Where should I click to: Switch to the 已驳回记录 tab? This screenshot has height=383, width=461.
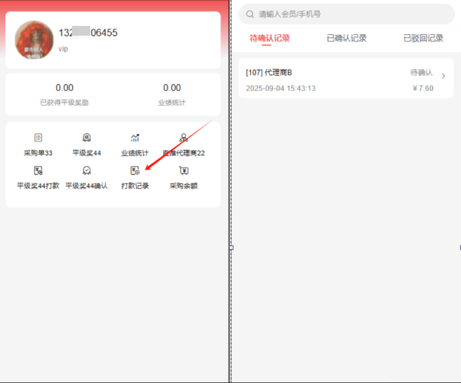click(x=423, y=38)
